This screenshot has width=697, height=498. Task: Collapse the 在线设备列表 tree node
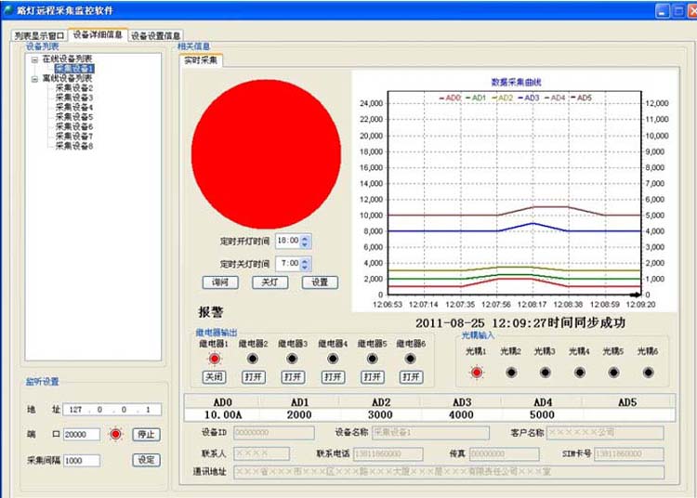point(34,59)
